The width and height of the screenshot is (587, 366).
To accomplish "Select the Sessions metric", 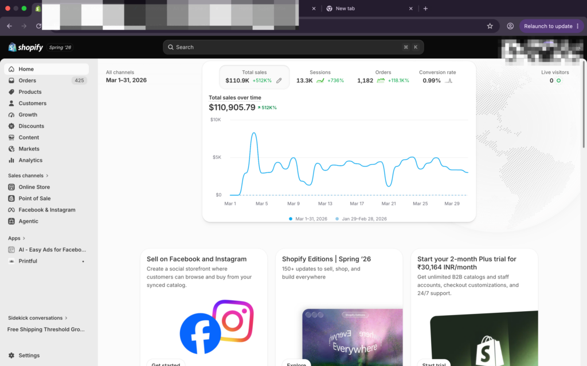I will 320,77.
